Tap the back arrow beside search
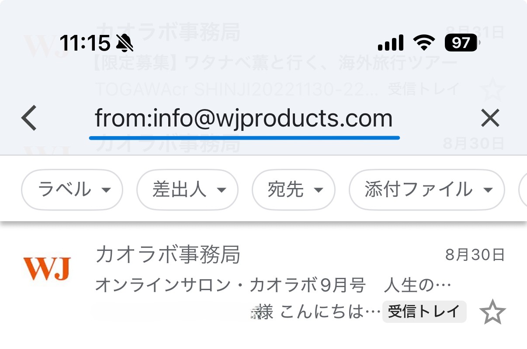527x349 pixels. point(29,119)
